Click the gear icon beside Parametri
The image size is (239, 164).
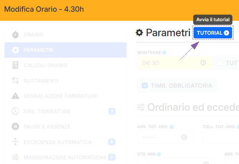15,50
